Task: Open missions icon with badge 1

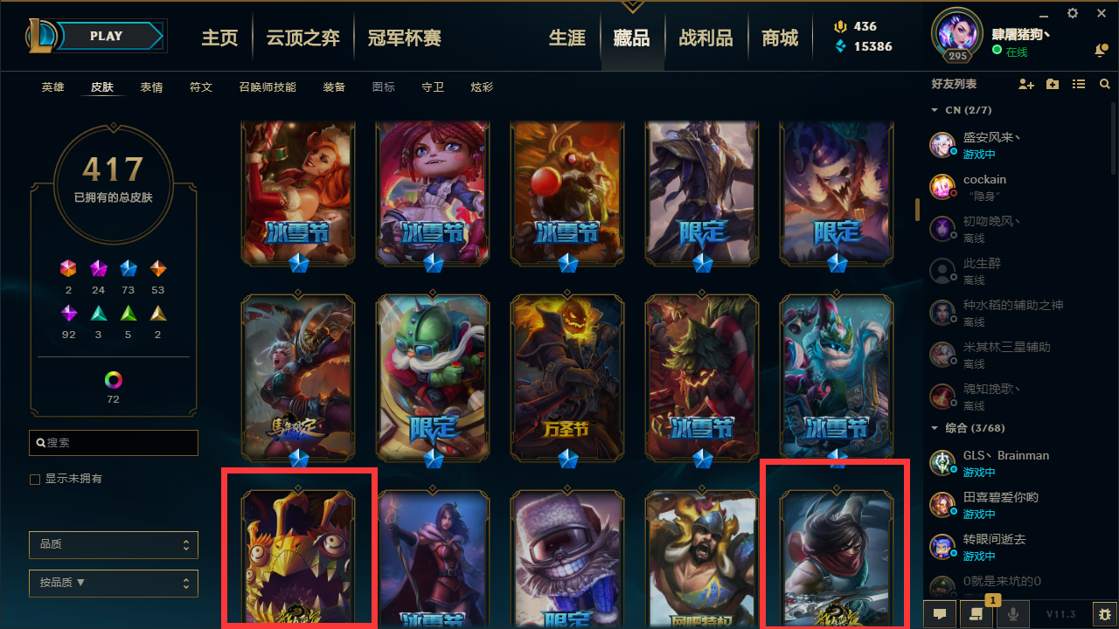Action: (x=977, y=612)
